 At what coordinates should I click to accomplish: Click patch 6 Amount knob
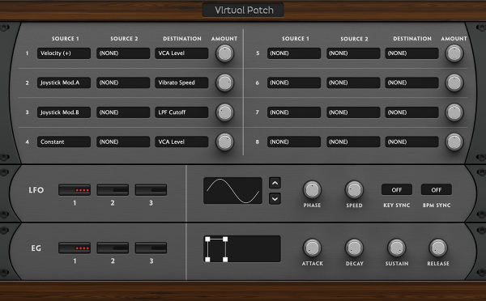(454, 83)
